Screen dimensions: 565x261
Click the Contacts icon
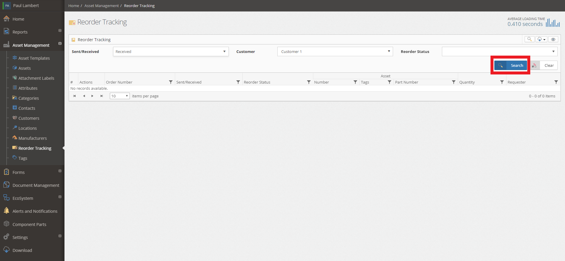coord(15,108)
